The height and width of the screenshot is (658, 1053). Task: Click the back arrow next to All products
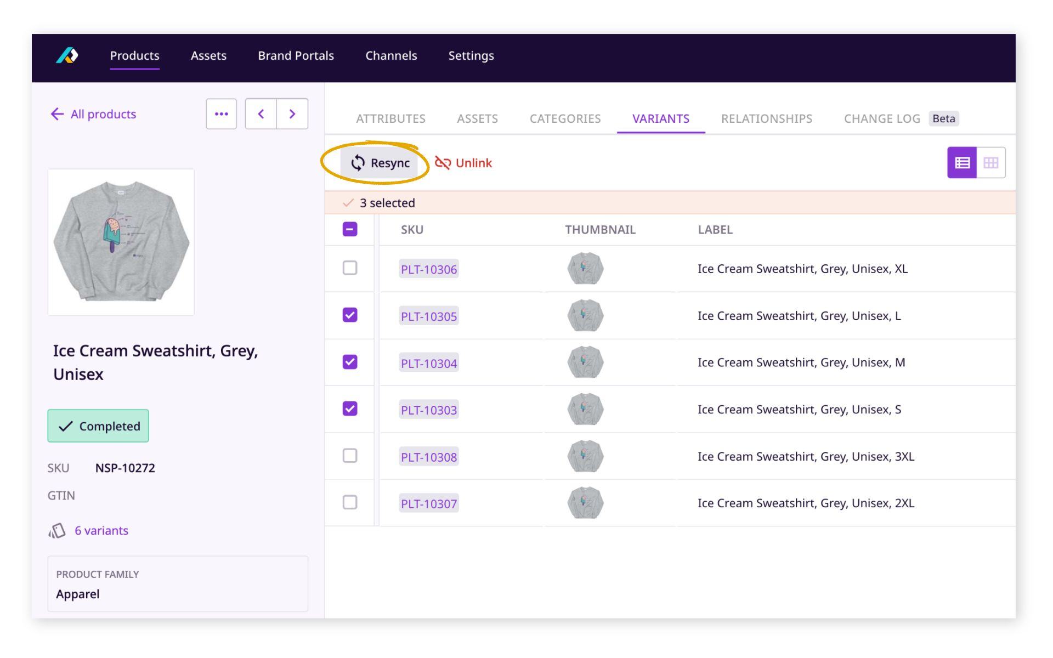point(56,114)
